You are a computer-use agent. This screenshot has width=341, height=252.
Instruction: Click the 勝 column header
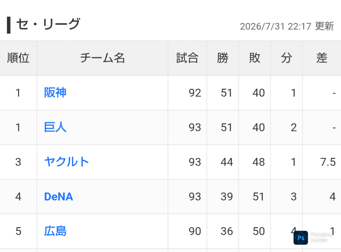coord(223,58)
